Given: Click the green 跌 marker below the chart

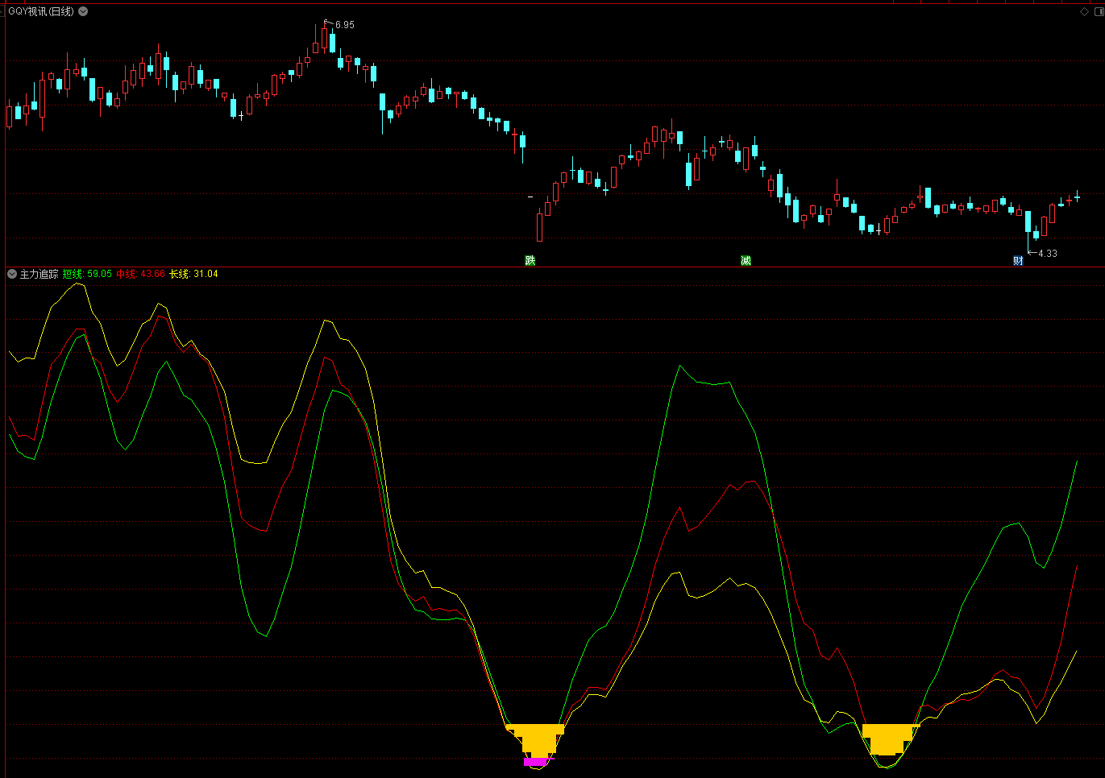Looking at the screenshot, I should (x=530, y=260).
